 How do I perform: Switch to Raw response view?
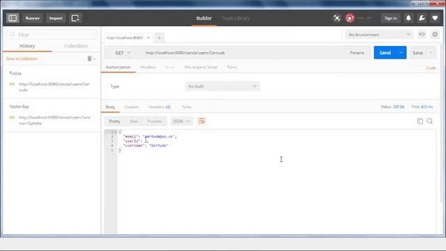click(x=134, y=121)
